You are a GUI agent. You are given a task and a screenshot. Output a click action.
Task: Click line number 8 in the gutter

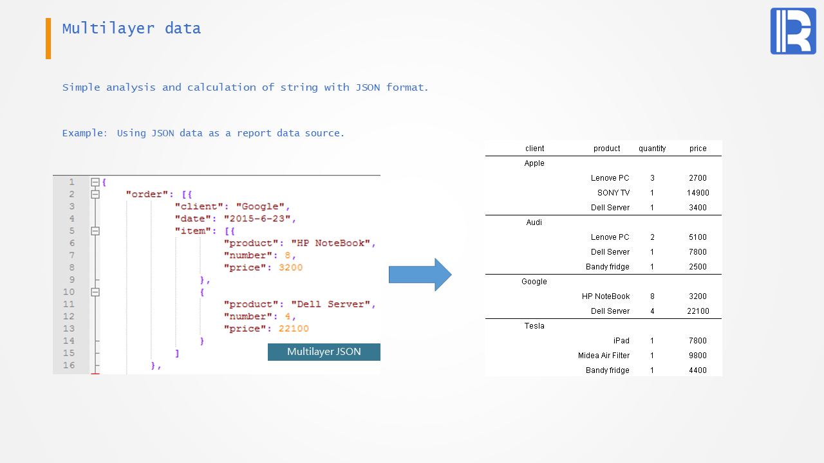[71, 268]
